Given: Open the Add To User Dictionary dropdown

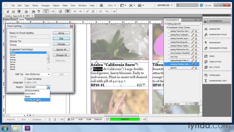Looking at the screenshot, I should [37, 74].
